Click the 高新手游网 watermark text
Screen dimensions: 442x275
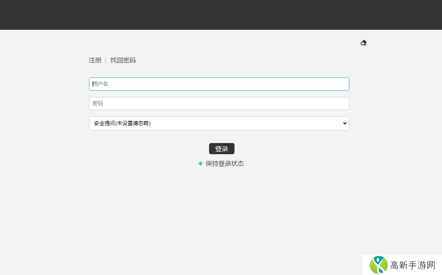tap(413, 265)
